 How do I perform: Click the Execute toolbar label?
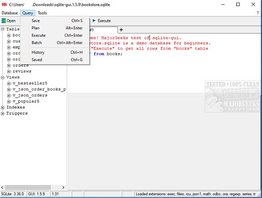coord(104,21)
